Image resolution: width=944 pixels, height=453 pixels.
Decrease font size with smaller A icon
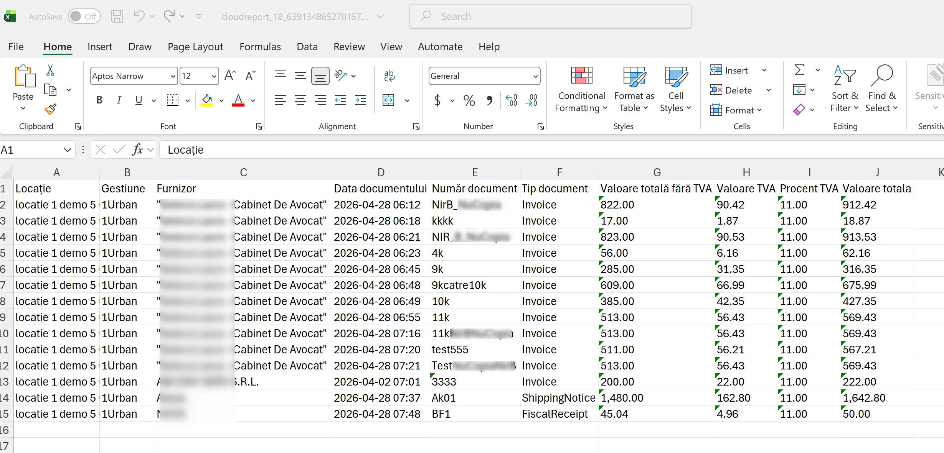250,75
